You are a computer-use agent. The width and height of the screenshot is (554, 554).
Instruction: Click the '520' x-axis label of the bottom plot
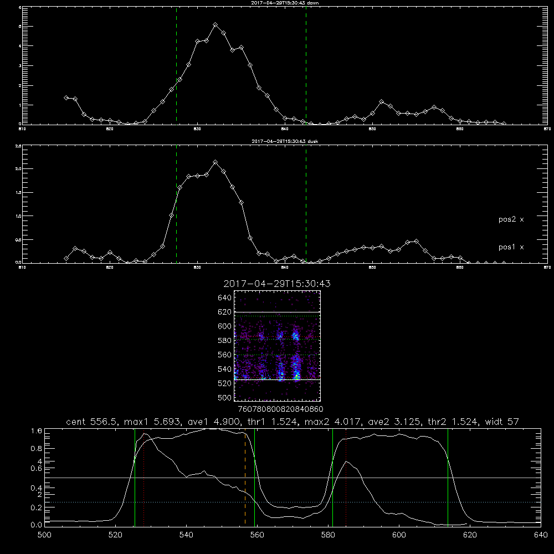pyautogui.click(x=115, y=535)
